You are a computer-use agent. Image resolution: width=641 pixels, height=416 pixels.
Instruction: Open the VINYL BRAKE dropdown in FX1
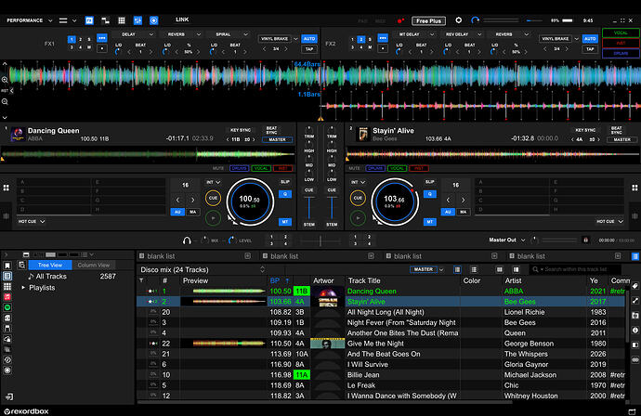pos(278,39)
